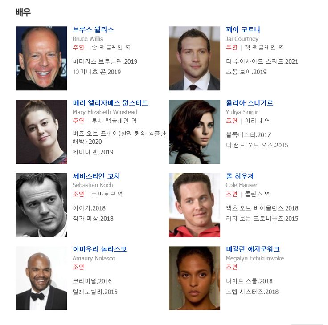The height and width of the screenshot is (325, 328).
Task: Open the 더 수어사이드 스쿼드,2021 film entry
Action: pyautogui.click(x=262, y=61)
